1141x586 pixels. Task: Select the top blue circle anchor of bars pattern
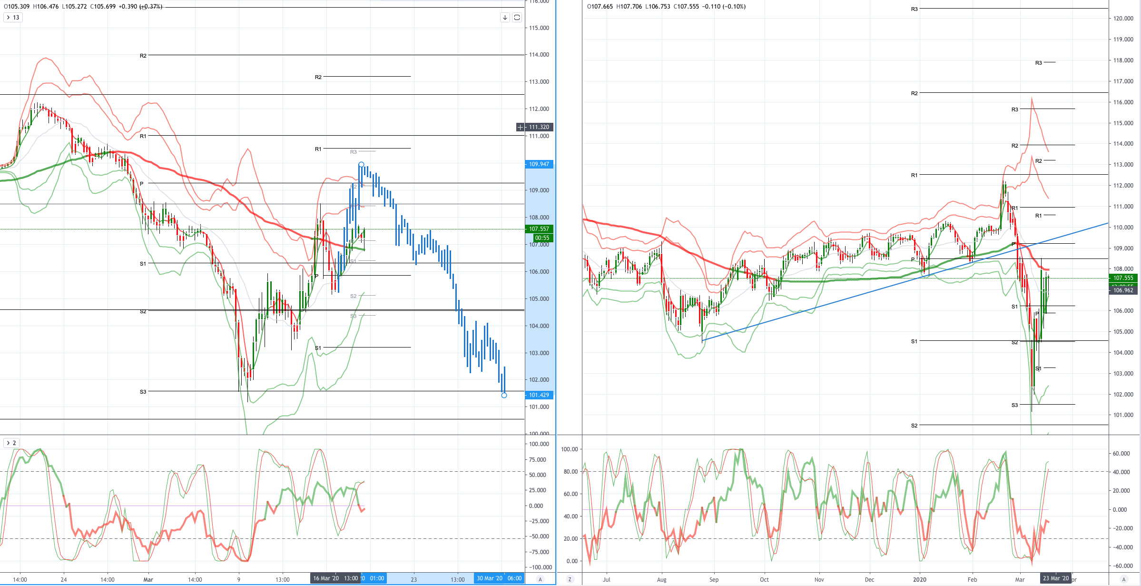click(x=361, y=165)
